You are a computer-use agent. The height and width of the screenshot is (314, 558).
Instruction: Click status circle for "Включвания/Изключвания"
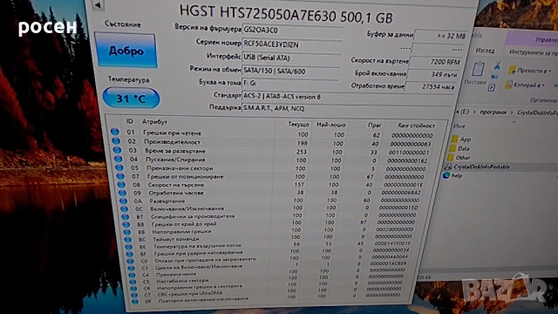(x=124, y=208)
